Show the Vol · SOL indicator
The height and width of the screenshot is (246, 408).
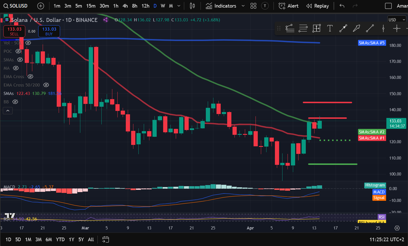tap(28, 43)
